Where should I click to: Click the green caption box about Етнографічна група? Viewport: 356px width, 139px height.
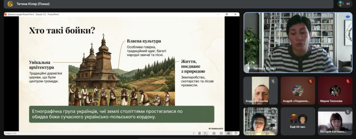(x=121, y=114)
